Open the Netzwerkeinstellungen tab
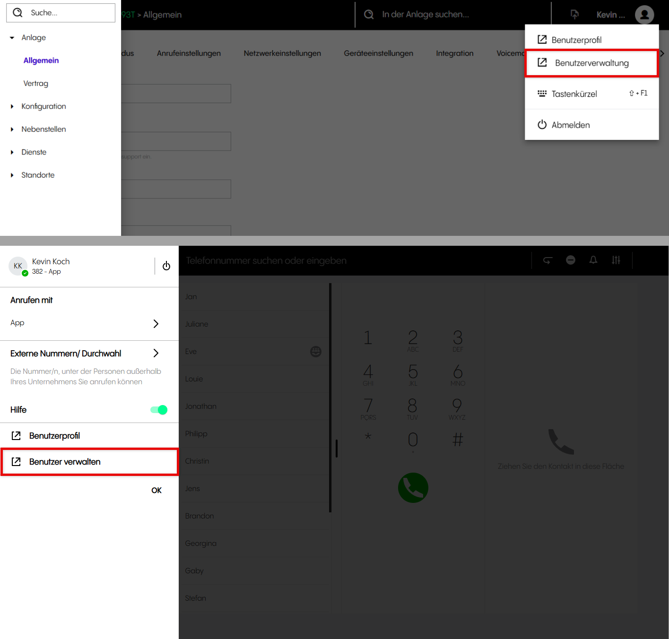The image size is (669, 639). pos(282,53)
